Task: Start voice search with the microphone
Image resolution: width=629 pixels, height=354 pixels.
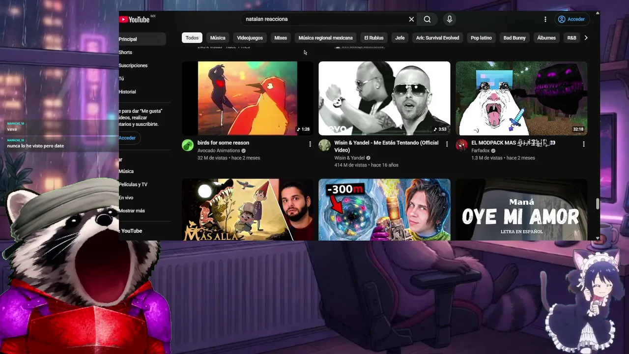Action: (x=449, y=19)
